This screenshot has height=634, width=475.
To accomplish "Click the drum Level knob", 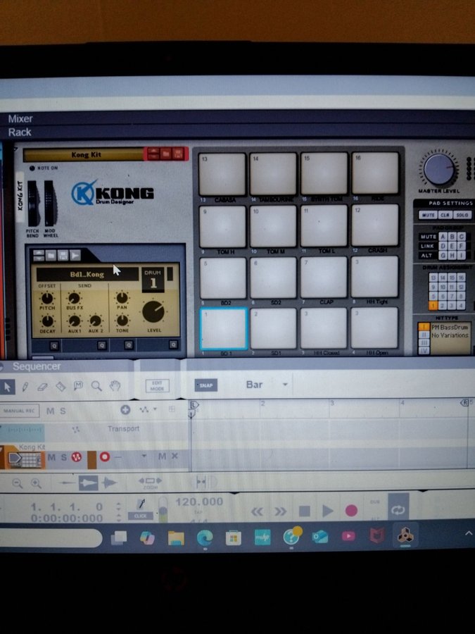I will [153, 311].
